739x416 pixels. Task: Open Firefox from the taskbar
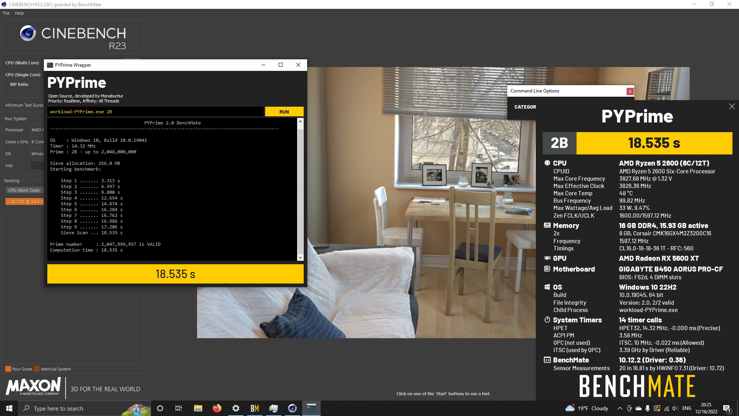click(x=217, y=408)
